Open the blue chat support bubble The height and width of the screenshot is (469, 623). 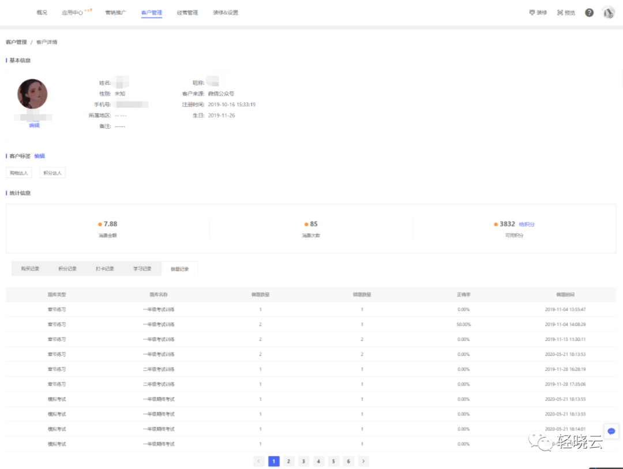(x=611, y=432)
